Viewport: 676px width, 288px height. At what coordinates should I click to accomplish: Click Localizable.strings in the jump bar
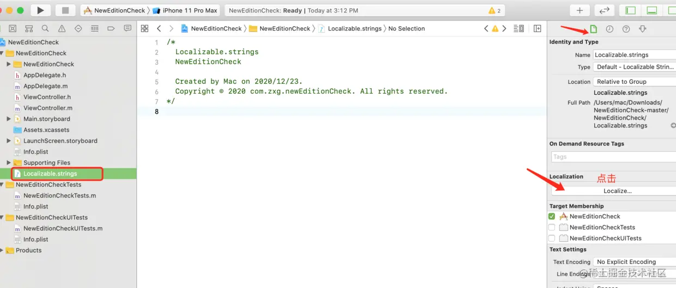(x=350, y=28)
